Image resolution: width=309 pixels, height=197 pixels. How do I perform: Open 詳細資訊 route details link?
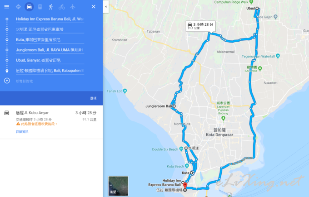pyautogui.click(x=22, y=132)
